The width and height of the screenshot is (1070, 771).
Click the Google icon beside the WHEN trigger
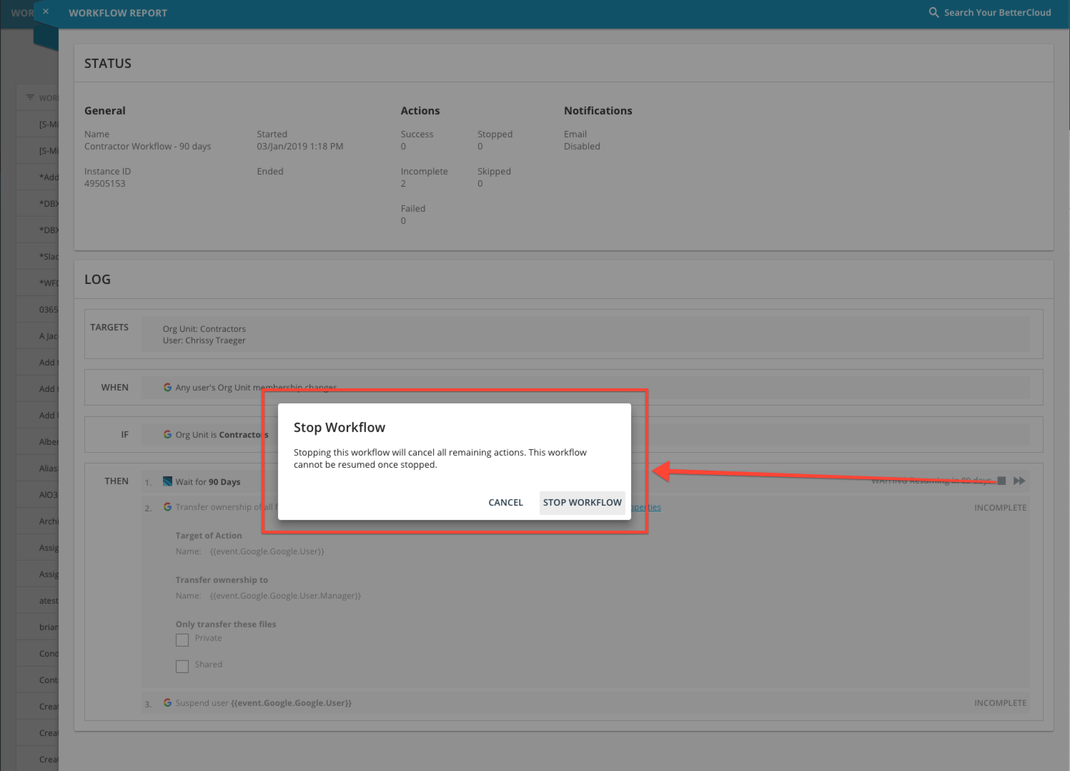coord(167,387)
